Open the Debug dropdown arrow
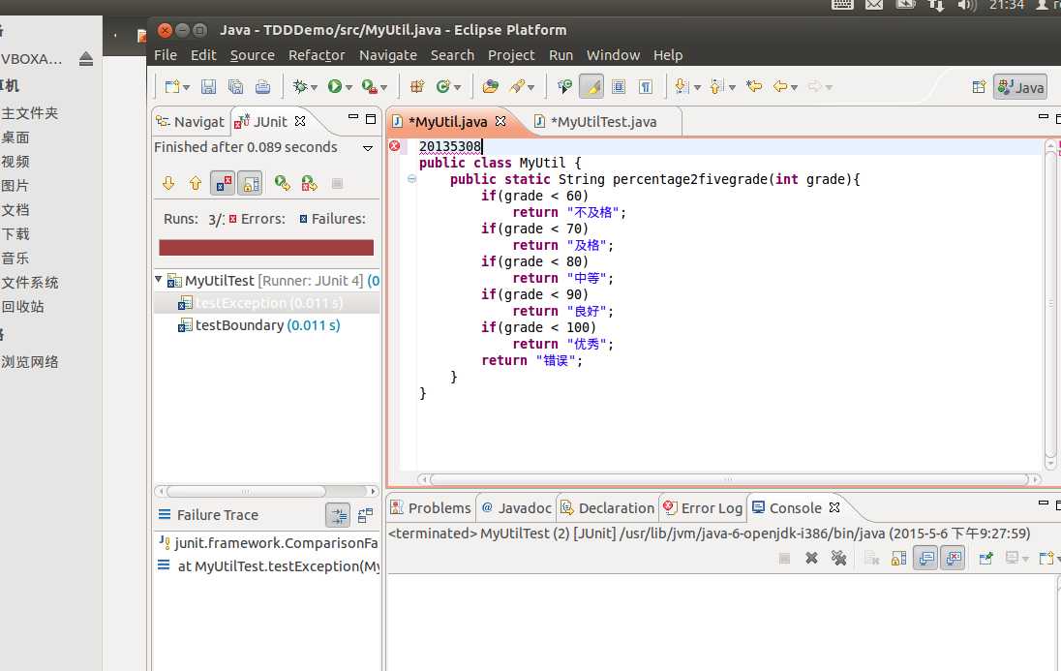Viewport: 1061px width, 671px height. (314, 87)
